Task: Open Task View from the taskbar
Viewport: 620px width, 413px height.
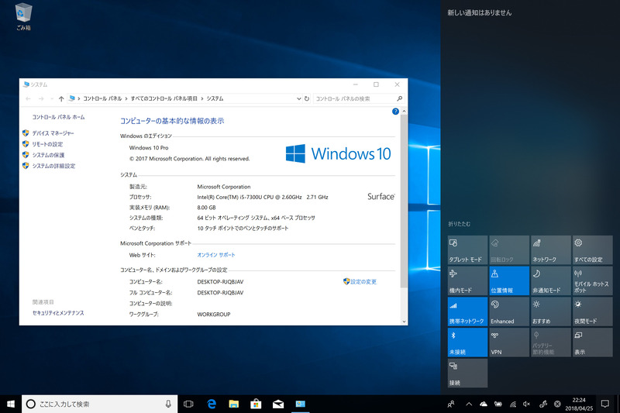Action: point(188,404)
